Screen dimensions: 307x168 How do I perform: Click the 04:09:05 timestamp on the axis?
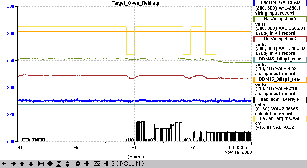point(238,147)
